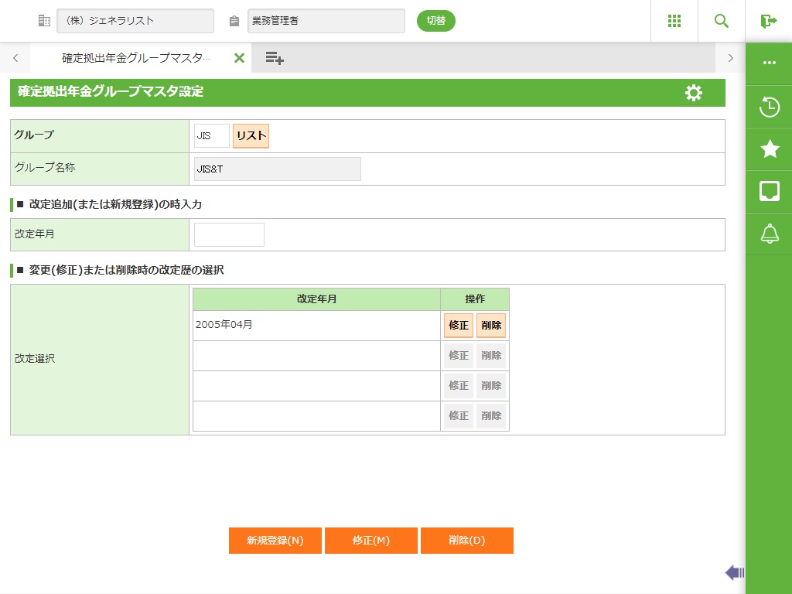Close the 確定拠出年金グループマスタ tab
The height and width of the screenshot is (594, 792).
(239, 58)
